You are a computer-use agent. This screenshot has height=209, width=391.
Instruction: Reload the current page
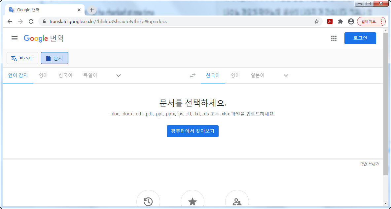tap(31, 21)
